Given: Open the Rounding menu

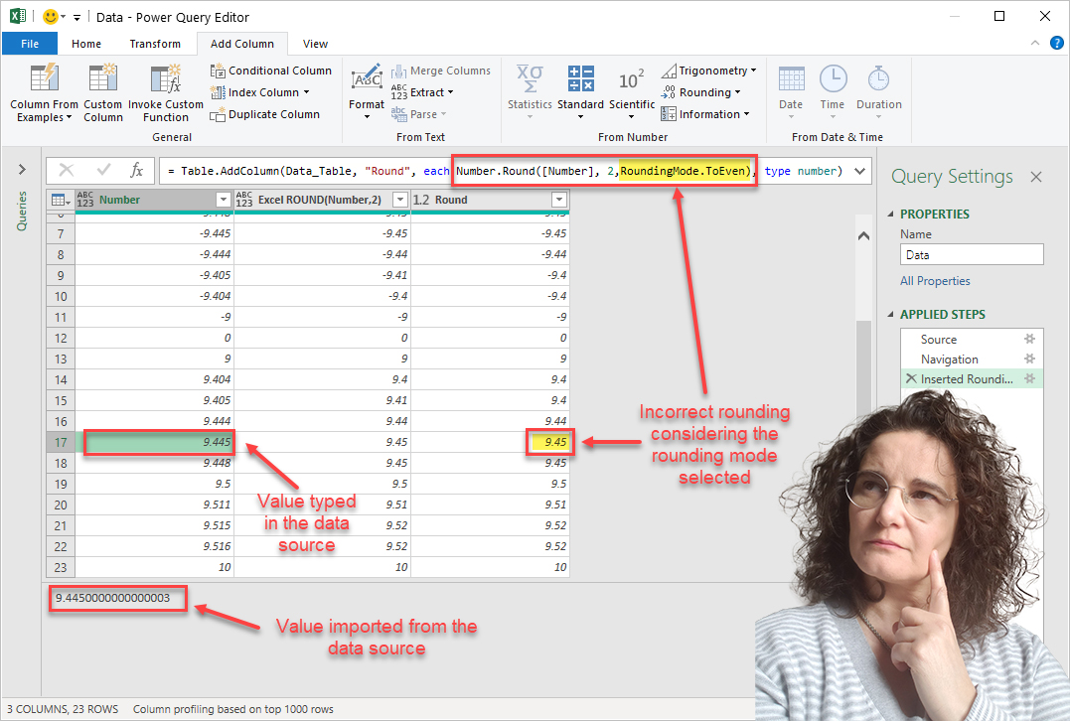Looking at the screenshot, I should click(700, 92).
